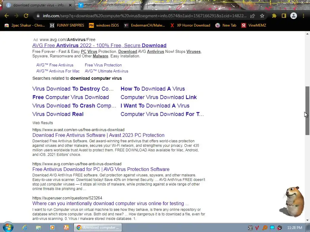Open the taskbar clock showing 11:28 PM

pyautogui.click(x=295, y=228)
